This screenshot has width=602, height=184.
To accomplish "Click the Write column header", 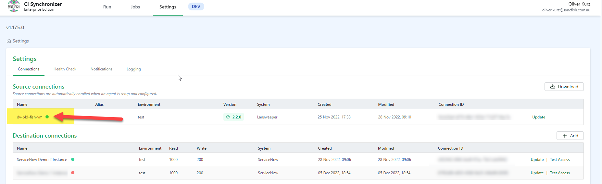I will click(202, 148).
